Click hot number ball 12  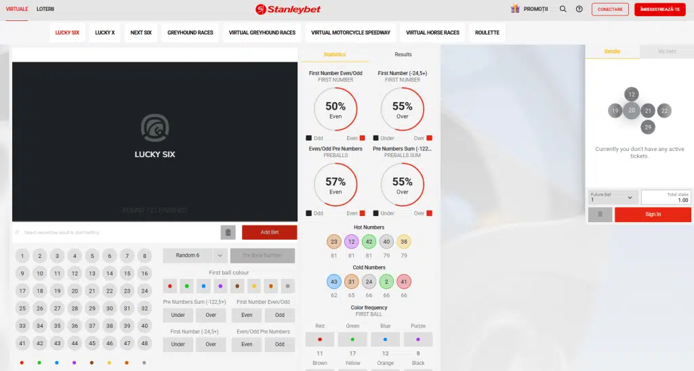[x=352, y=242]
